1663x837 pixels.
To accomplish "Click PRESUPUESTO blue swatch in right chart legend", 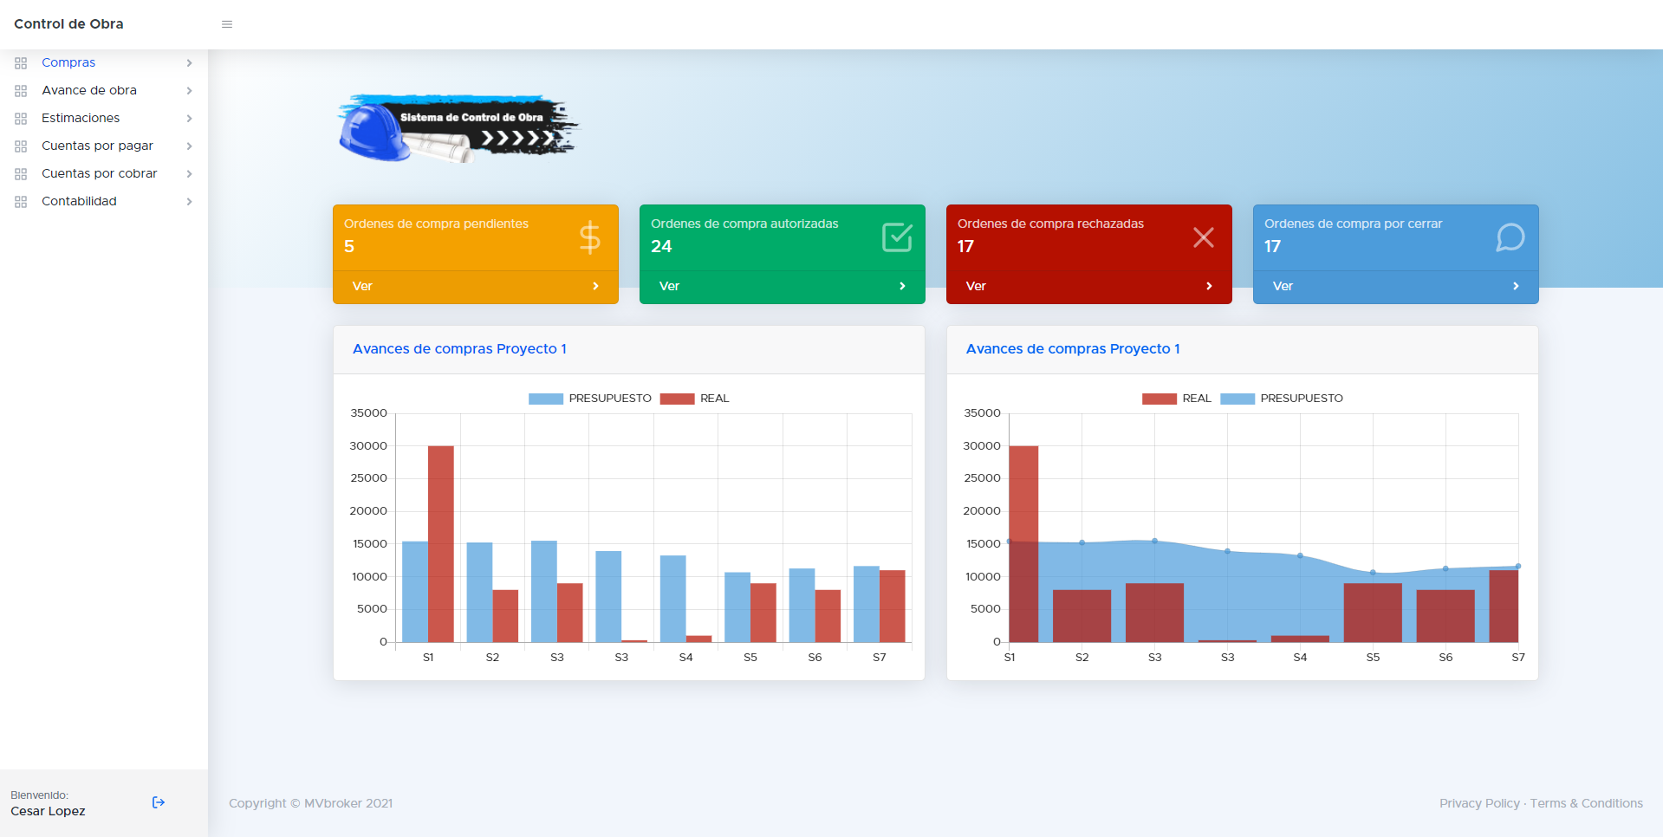I will (x=1237, y=399).
